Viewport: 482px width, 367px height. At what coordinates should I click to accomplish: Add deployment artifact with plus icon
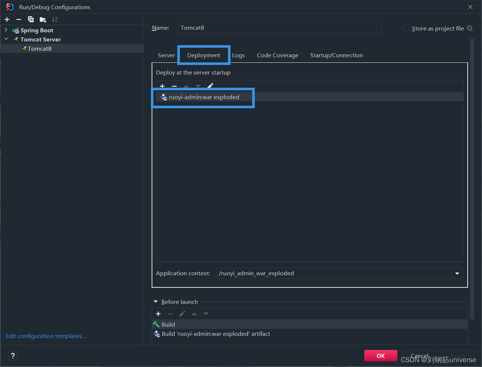click(x=162, y=86)
